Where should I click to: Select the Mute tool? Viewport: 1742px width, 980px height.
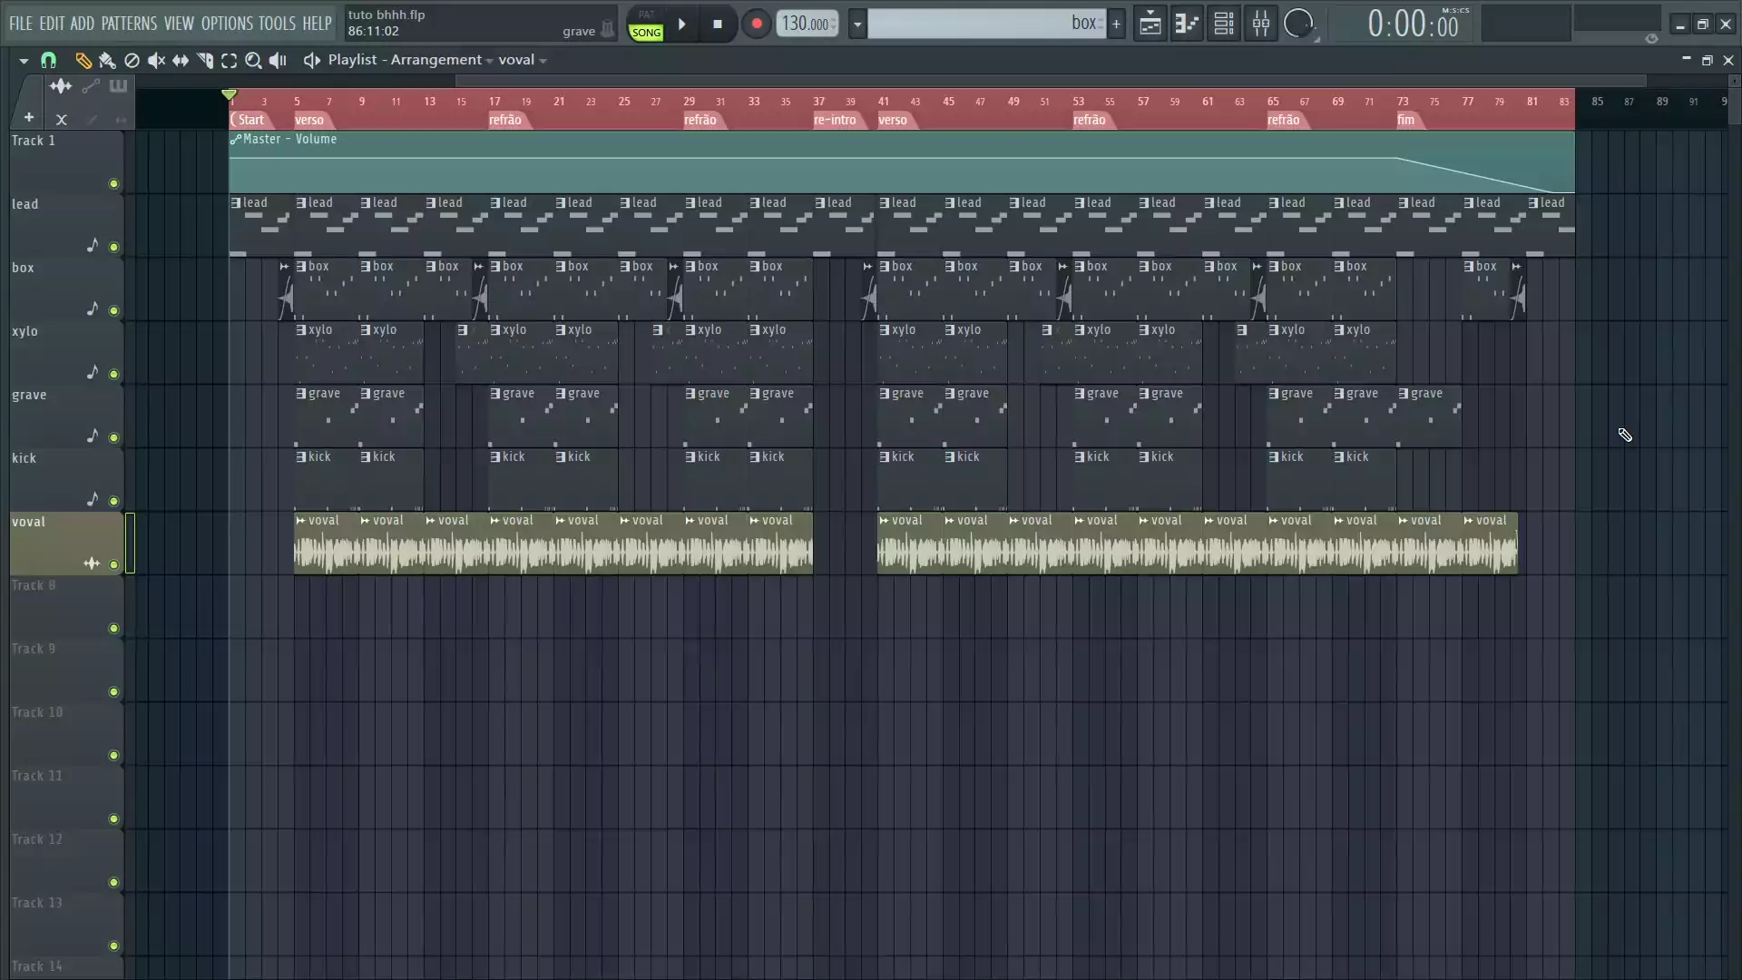click(156, 60)
